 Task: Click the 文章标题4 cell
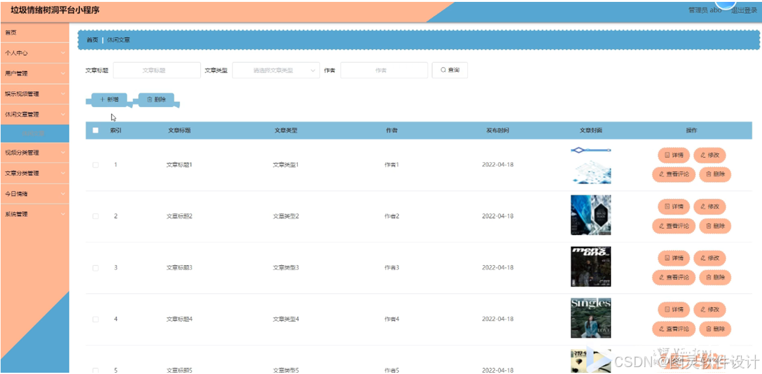coord(179,319)
